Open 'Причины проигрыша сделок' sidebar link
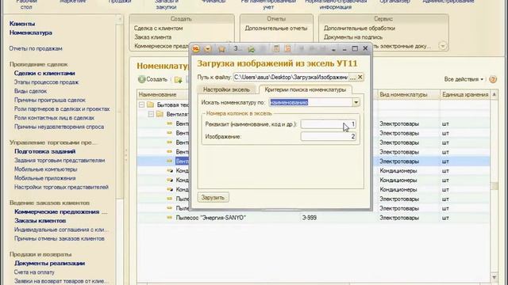508x285 pixels. pos(50,101)
